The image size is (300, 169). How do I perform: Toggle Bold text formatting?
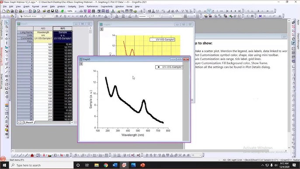pyautogui.click(x=57, y=16)
